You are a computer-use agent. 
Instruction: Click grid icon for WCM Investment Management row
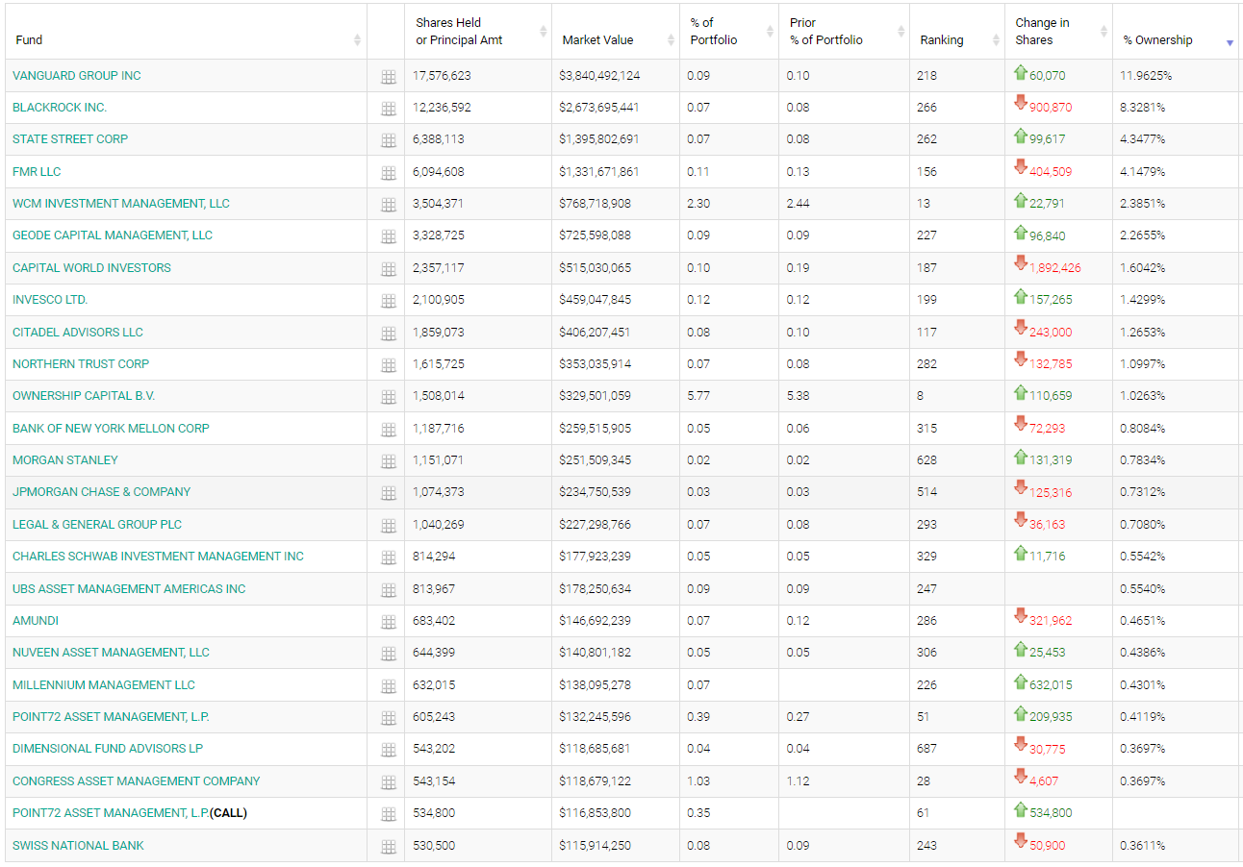[x=389, y=205]
